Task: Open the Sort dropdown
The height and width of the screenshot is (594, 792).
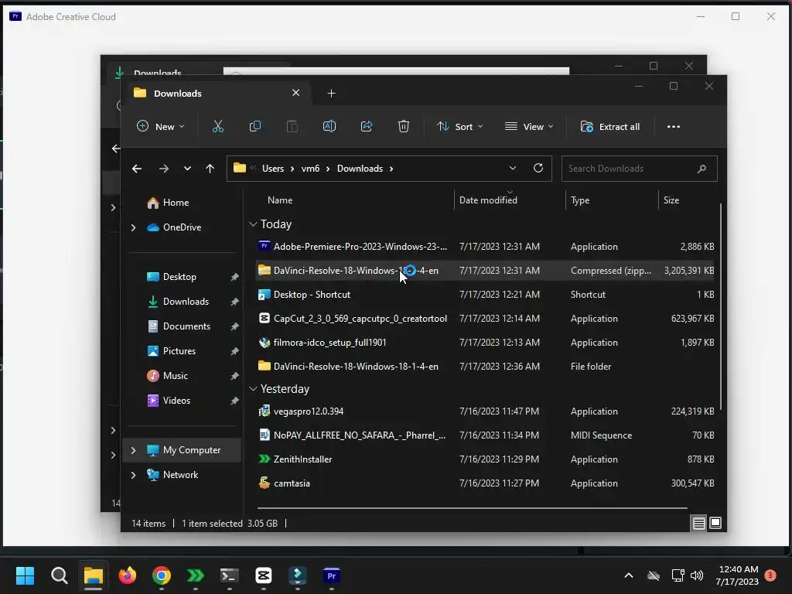Action: point(459,126)
